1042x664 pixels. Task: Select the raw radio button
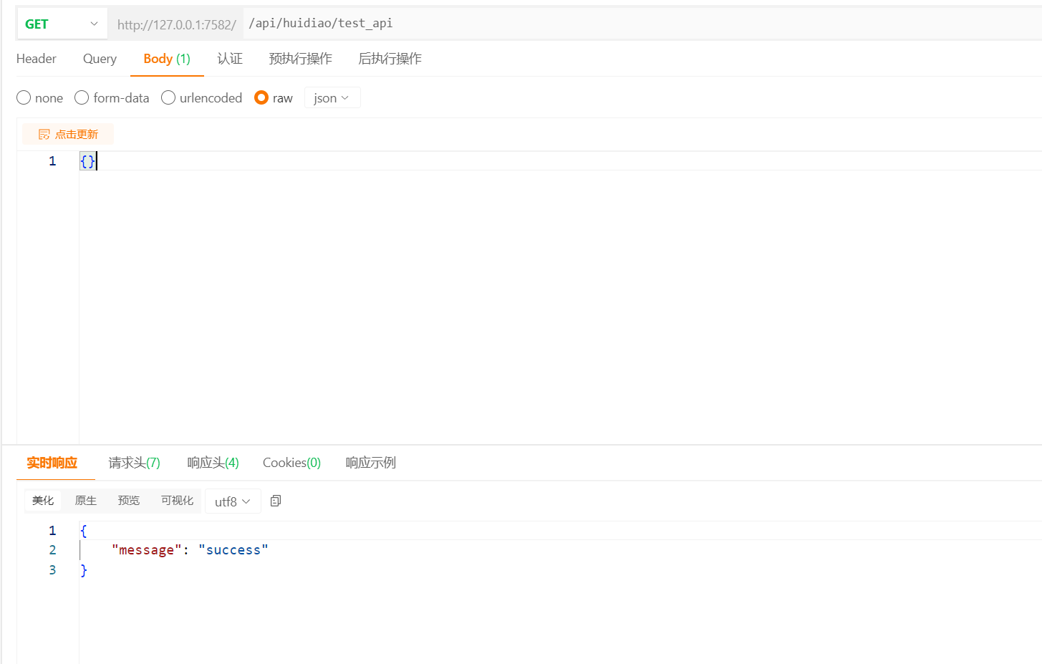(261, 97)
